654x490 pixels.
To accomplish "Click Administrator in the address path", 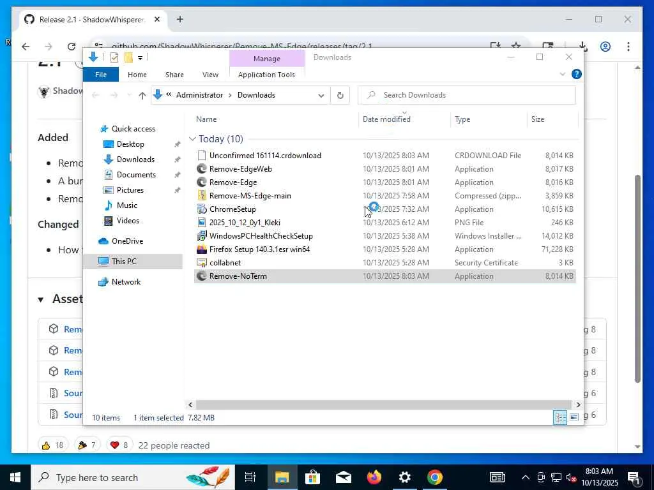I will coord(199,95).
